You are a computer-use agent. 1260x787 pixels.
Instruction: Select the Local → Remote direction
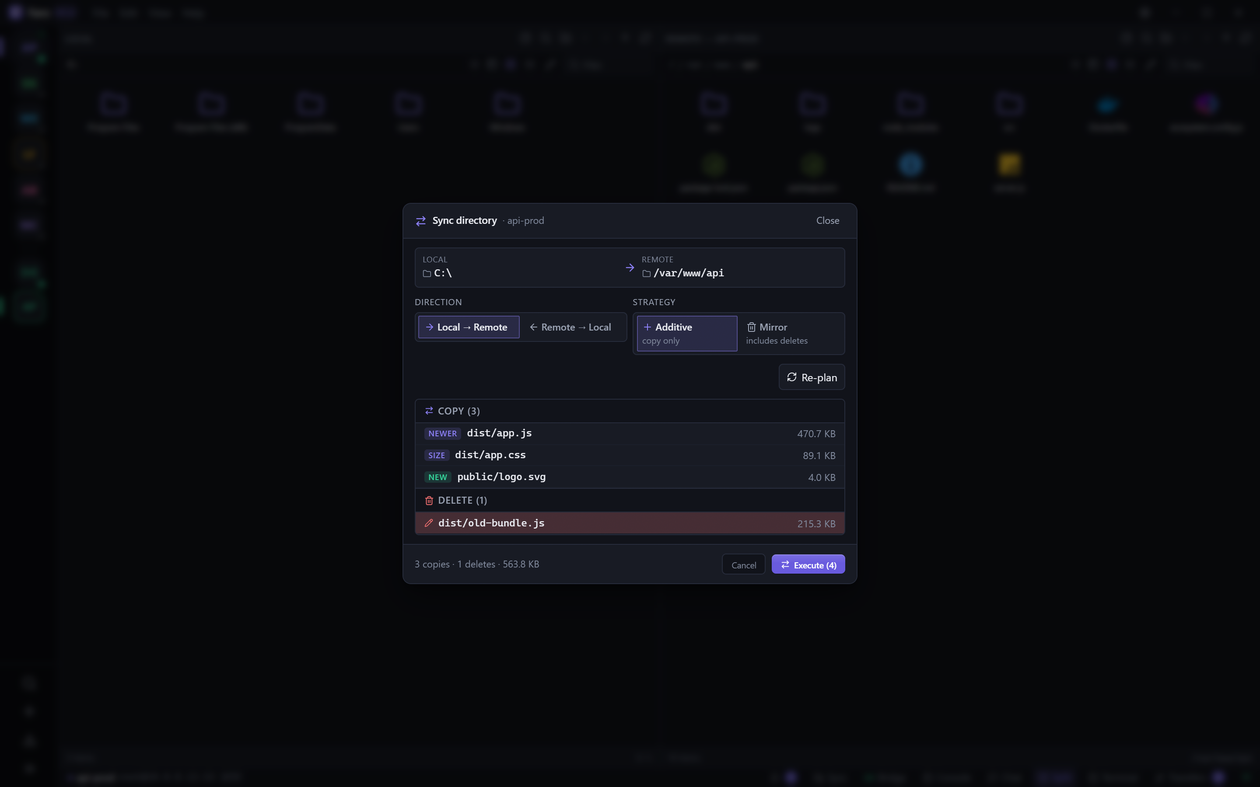coord(469,327)
